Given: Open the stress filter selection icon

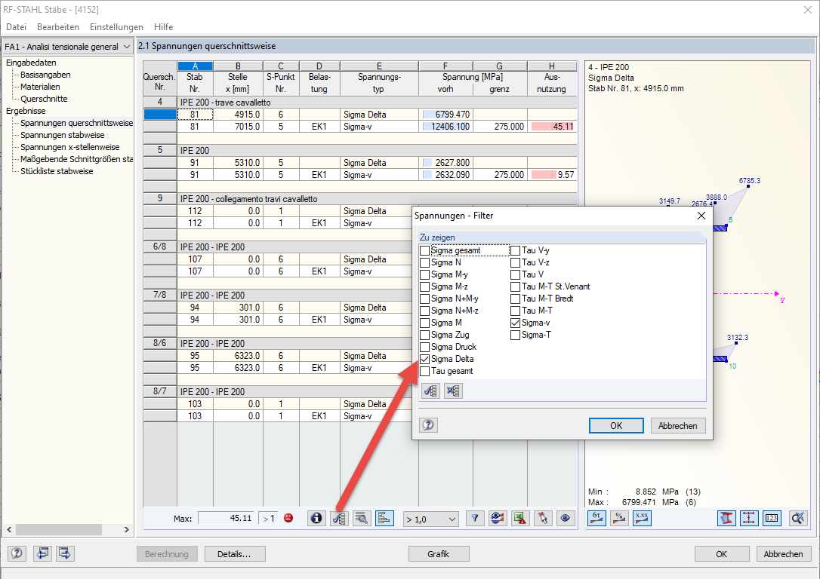Looking at the screenshot, I should 339,518.
